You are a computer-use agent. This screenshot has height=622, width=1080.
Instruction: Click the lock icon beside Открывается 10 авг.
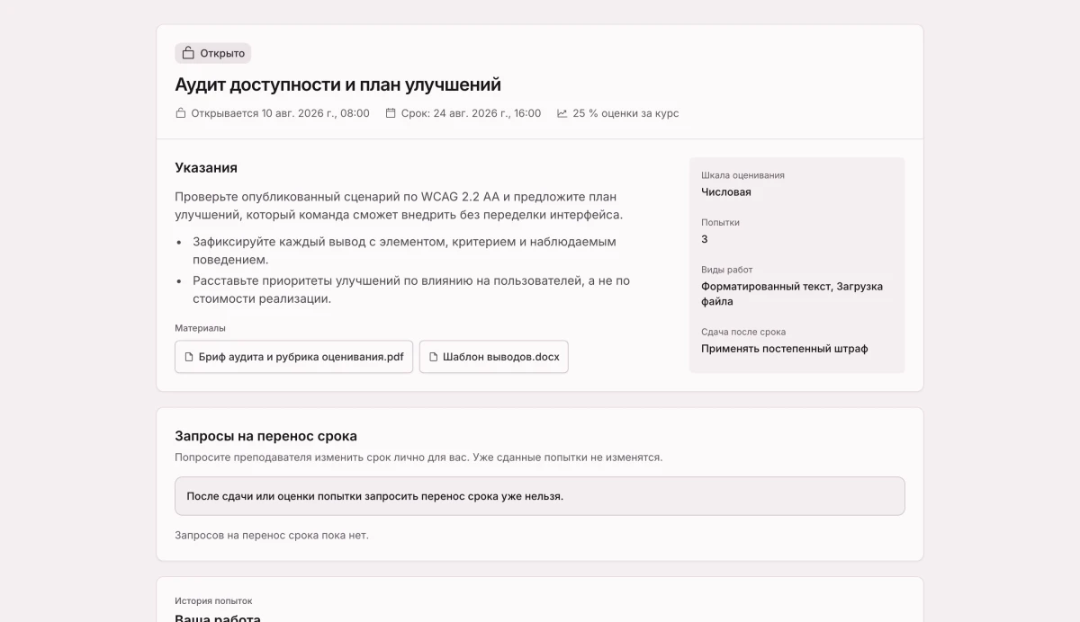pos(180,113)
